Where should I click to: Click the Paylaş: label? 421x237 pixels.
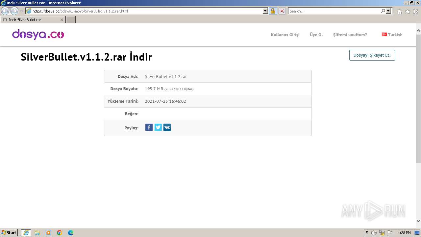coord(131,128)
